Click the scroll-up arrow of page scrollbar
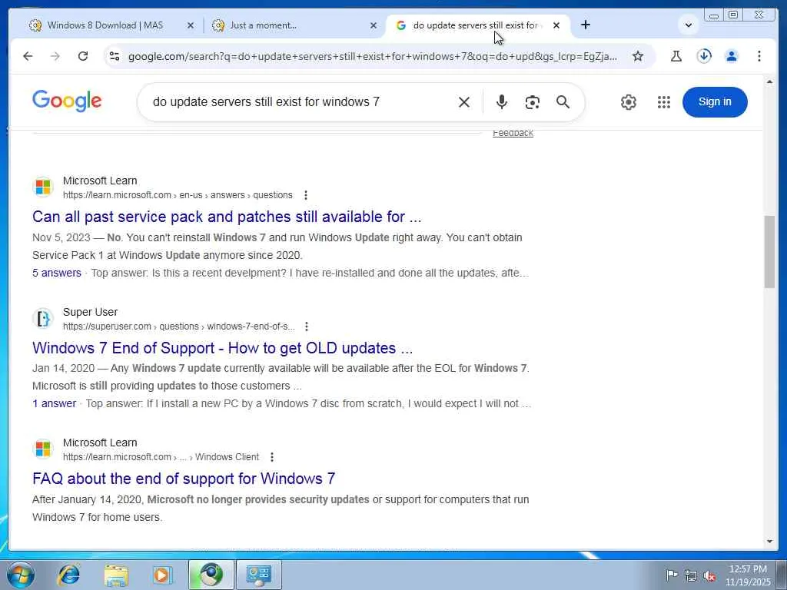Screen dimensions: 787x590 pos(769,81)
